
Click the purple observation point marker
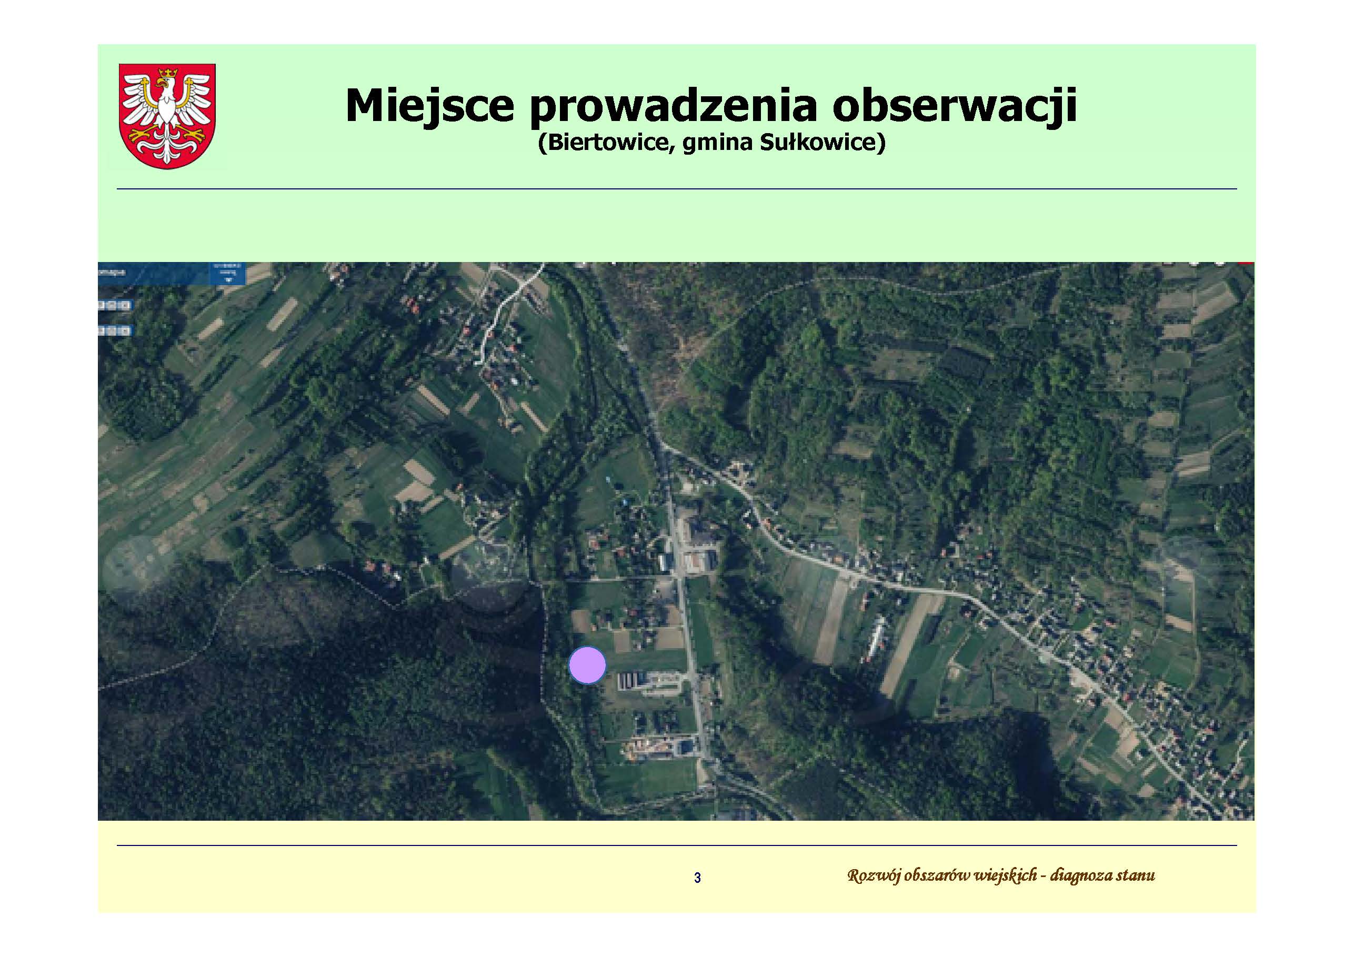tap(587, 665)
